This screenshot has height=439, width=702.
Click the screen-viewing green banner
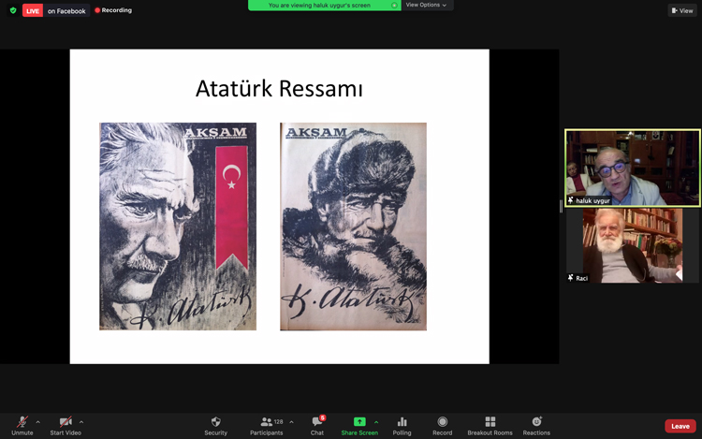(x=324, y=6)
